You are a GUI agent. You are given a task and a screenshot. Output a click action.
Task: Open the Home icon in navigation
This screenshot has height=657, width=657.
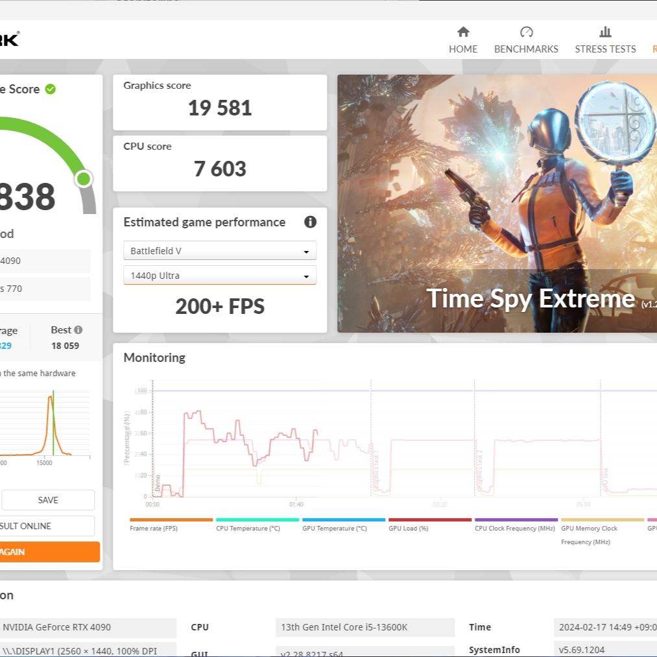point(463,32)
